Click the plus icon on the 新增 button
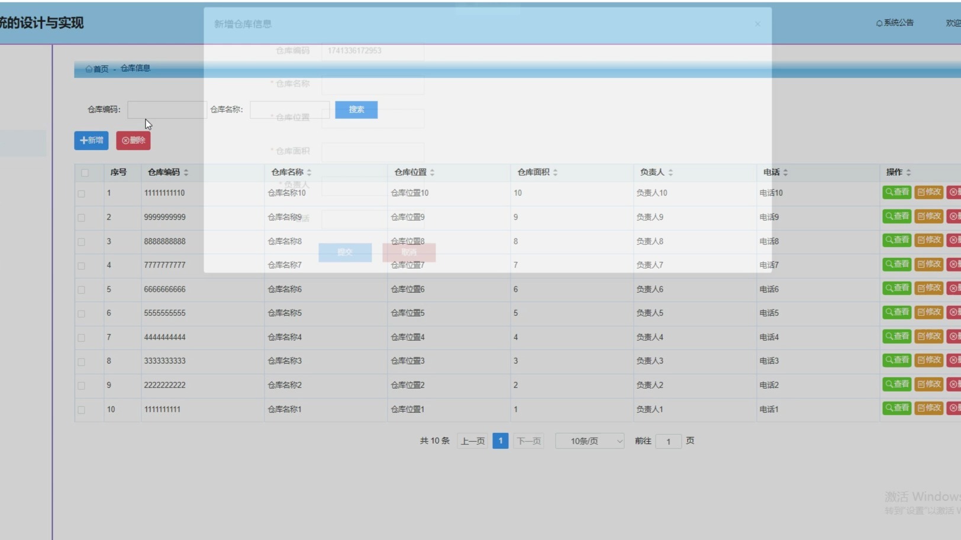 tap(83, 140)
